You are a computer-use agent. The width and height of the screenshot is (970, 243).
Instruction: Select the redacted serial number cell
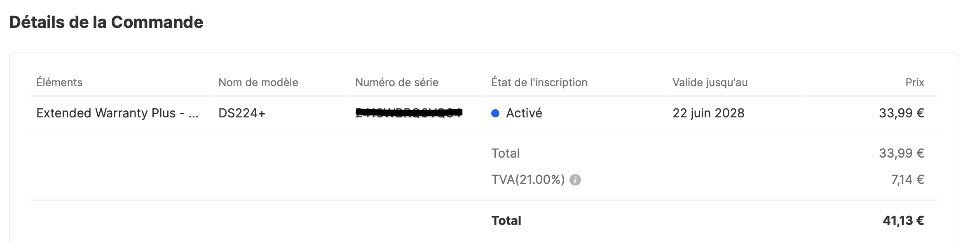(409, 112)
